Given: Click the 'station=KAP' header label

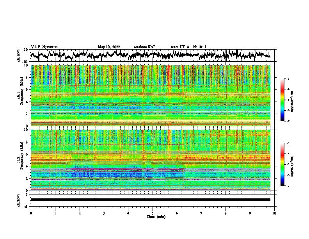Looking at the screenshot, I should [145, 47].
